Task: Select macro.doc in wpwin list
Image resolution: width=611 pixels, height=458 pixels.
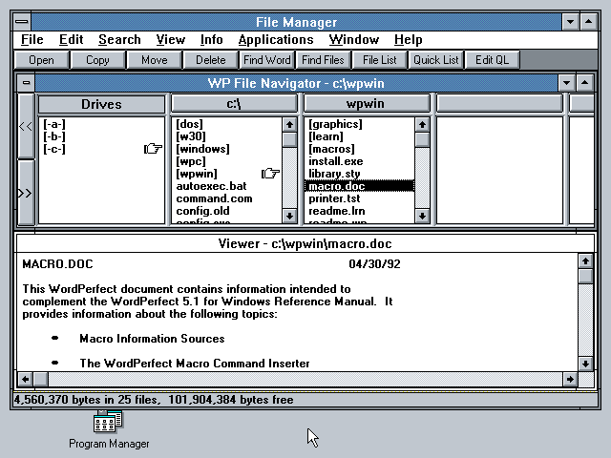Action: coord(359,186)
